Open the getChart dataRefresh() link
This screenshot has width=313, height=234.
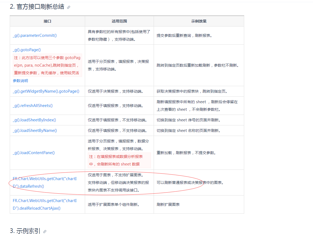(x=45, y=183)
